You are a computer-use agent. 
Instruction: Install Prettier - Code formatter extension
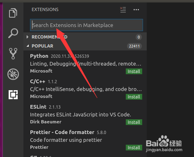tap(134, 148)
